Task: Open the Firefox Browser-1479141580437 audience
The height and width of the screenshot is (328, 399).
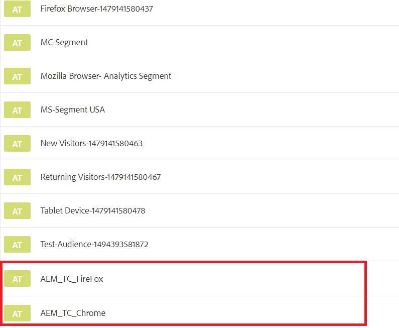Action: pos(96,9)
